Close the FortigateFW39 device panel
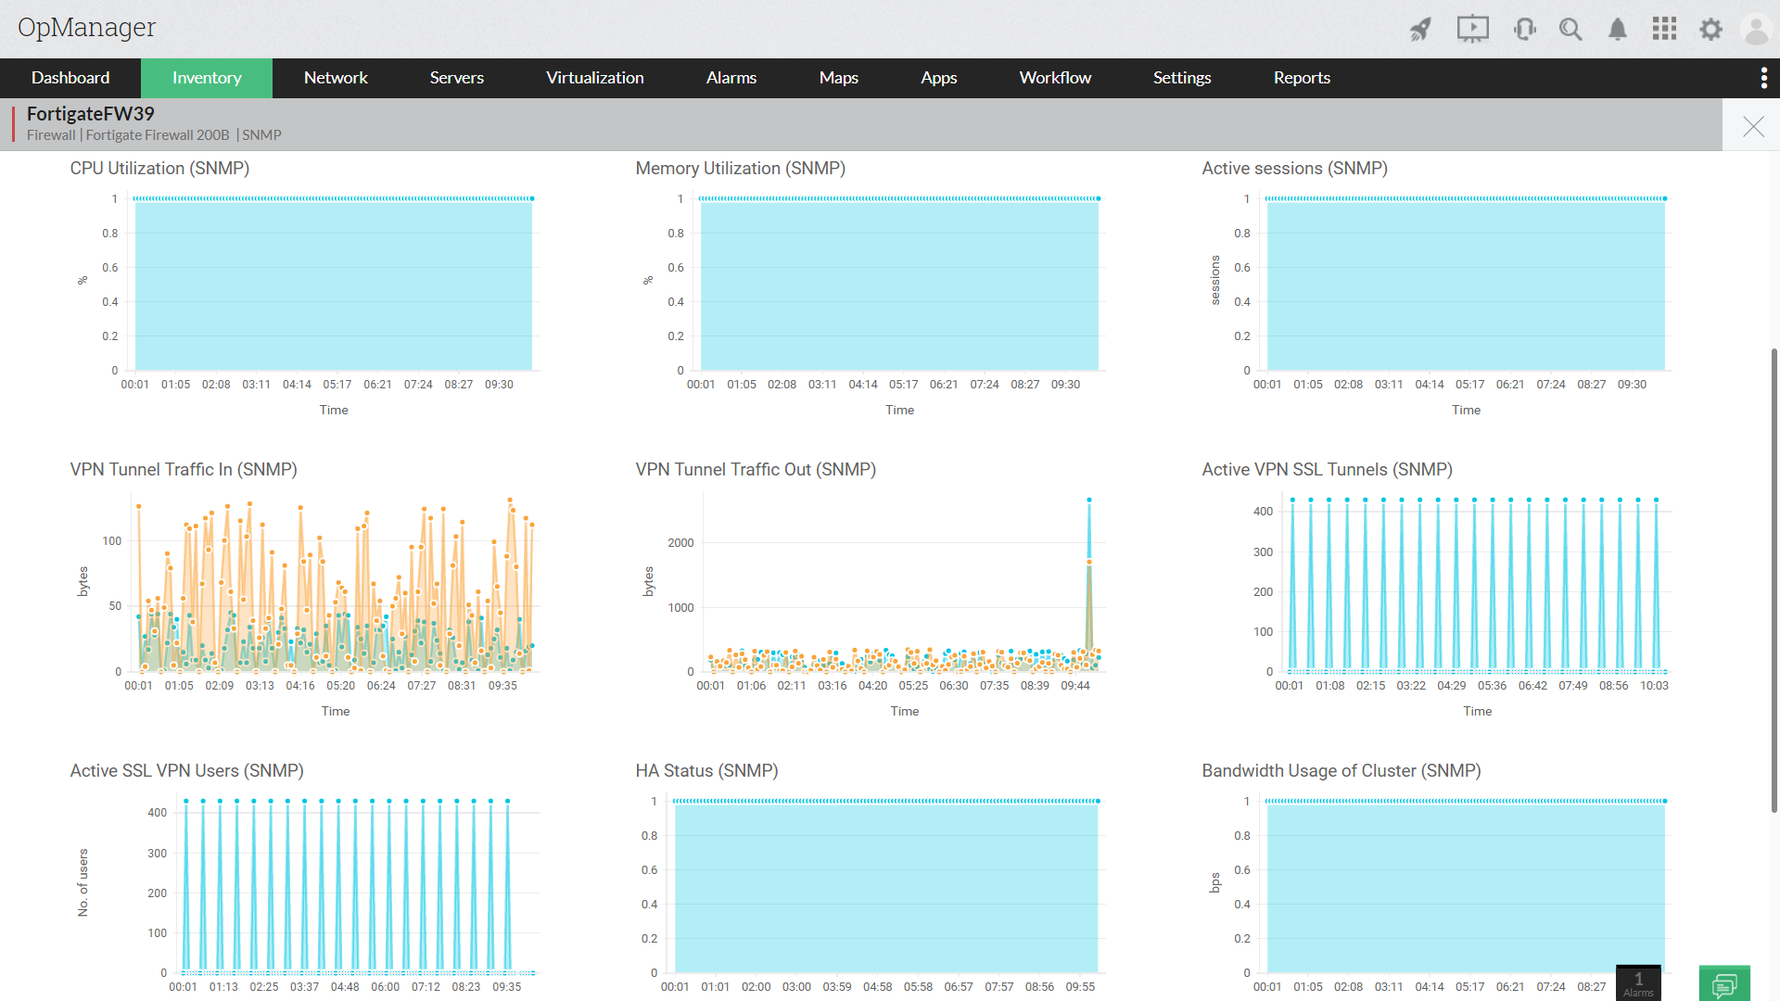 [x=1752, y=126]
